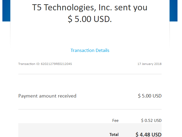The width and height of the screenshot is (182, 137).
Task: Click the transaction ID code 62021279RE021204S
Action: [56, 64]
